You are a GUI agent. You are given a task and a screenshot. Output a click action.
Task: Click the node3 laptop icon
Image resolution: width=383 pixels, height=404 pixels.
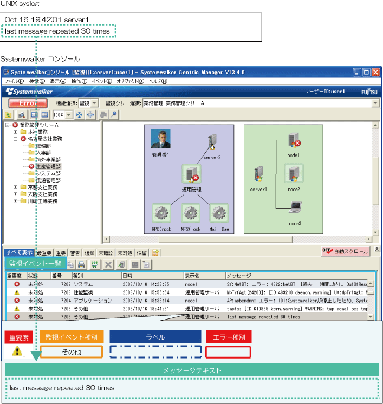coord(295,207)
